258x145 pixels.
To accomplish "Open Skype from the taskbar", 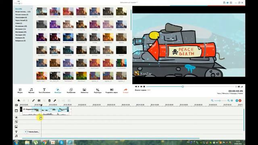I will (x=61, y=142).
